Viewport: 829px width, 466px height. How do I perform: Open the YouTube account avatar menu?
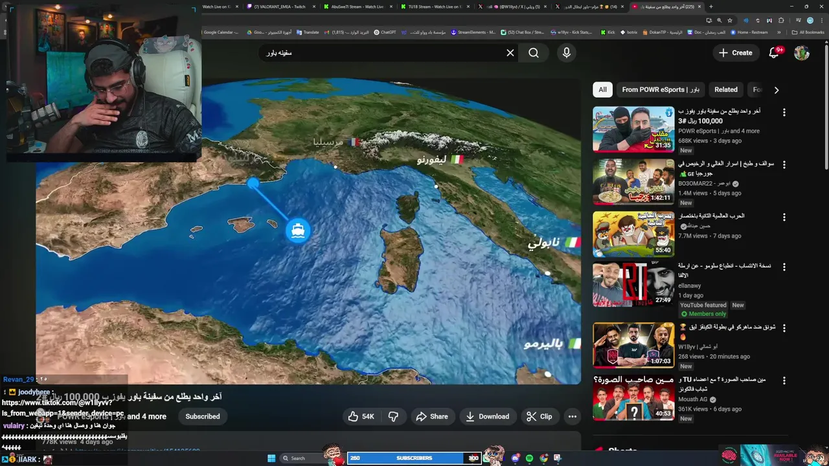tap(802, 53)
